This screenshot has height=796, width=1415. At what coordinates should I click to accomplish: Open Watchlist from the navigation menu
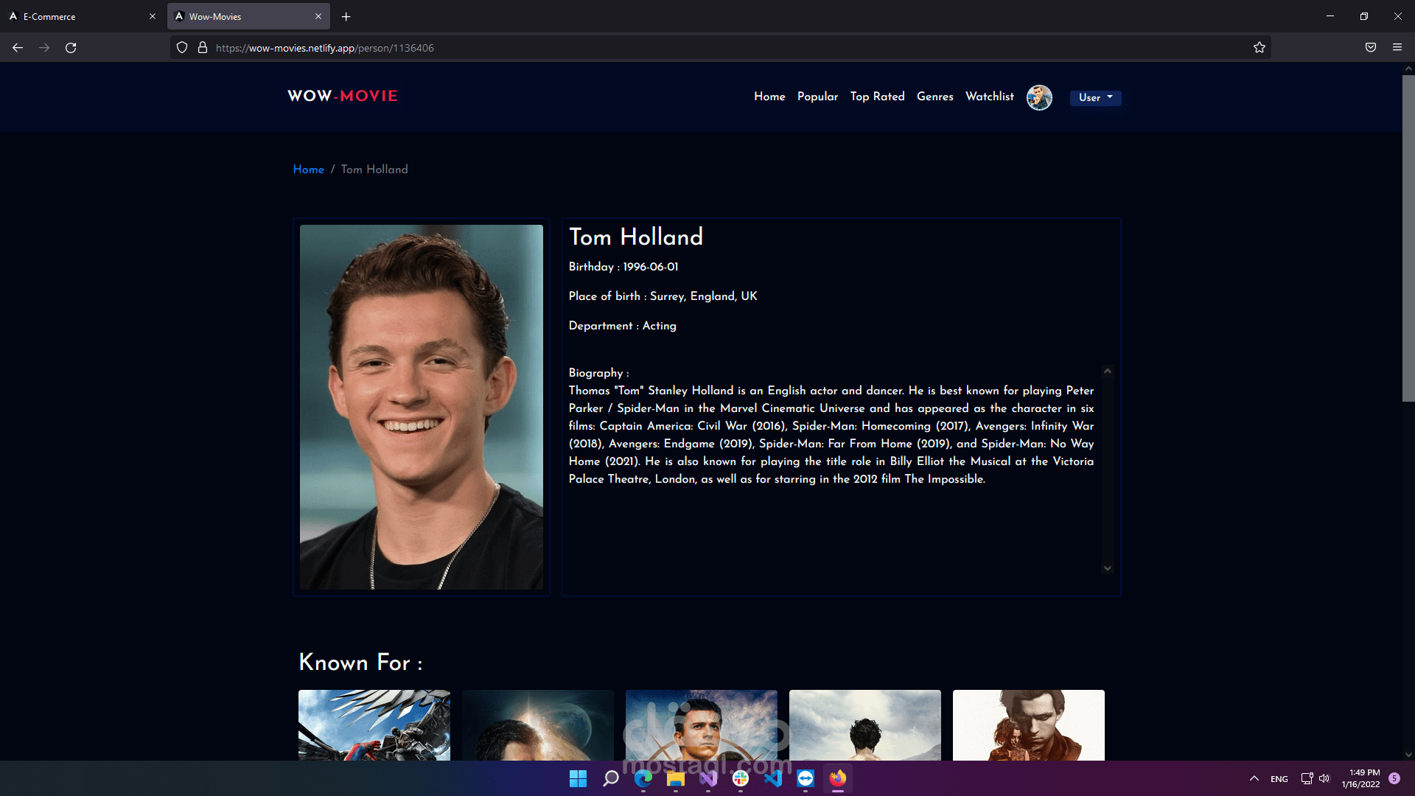(x=989, y=97)
